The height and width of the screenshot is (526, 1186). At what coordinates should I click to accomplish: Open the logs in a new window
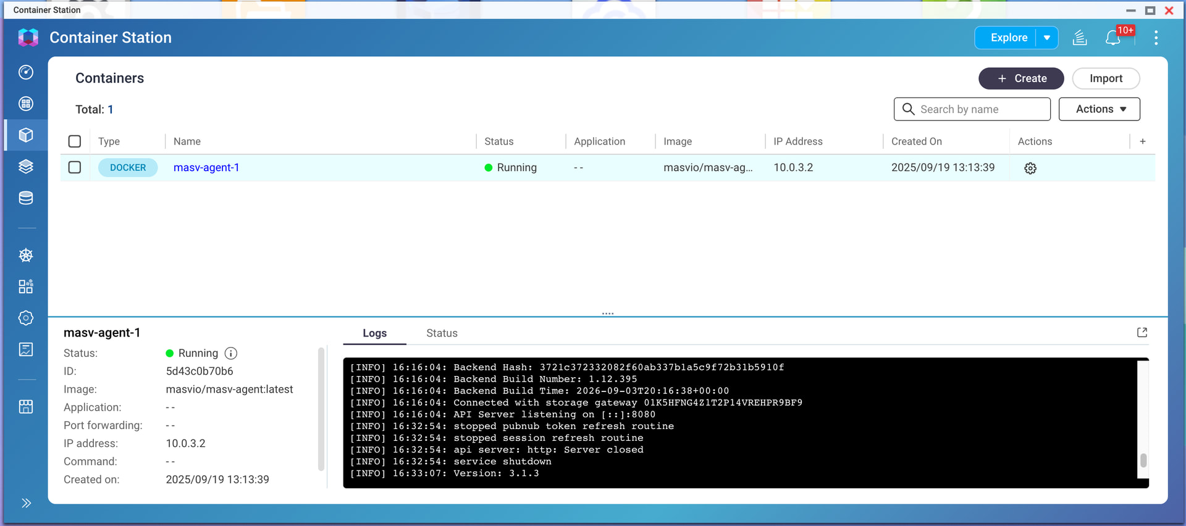click(1142, 333)
